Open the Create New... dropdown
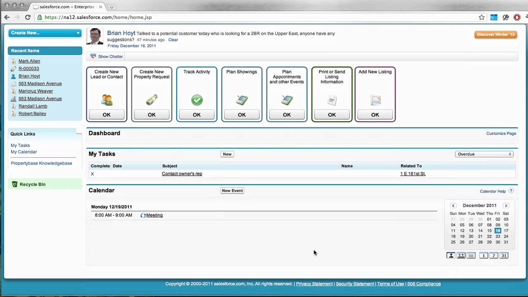Screen dimensions: 528x297 point(45,33)
